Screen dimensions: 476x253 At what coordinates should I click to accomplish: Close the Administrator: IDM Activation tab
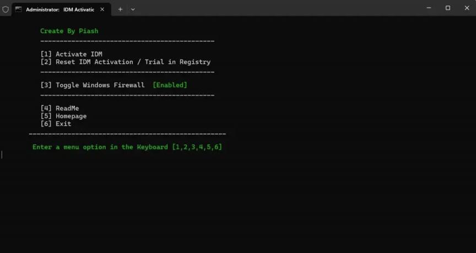pyautogui.click(x=102, y=9)
